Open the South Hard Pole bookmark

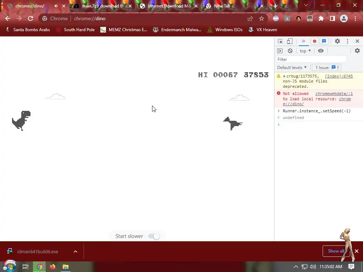76,30
